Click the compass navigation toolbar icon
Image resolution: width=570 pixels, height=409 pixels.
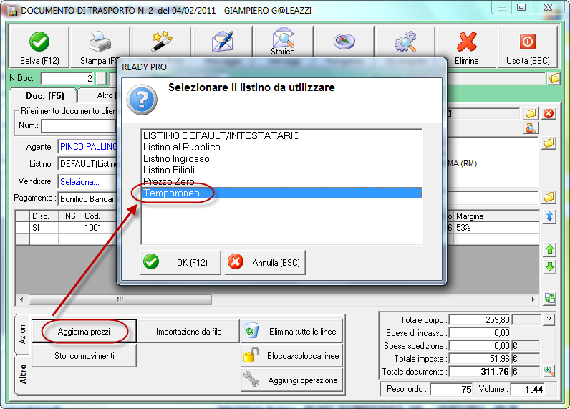tap(344, 41)
